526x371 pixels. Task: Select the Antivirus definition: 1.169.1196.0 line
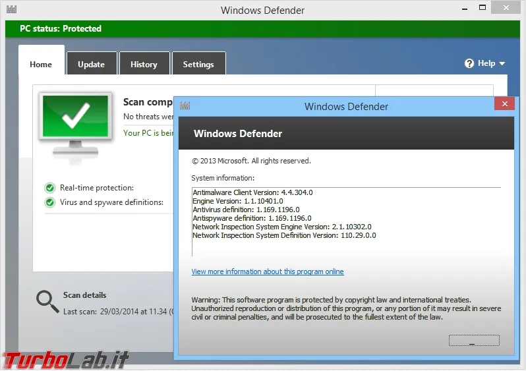coord(247,210)
